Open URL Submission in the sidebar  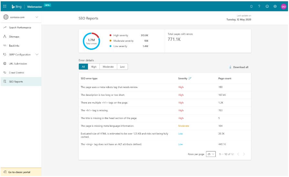(x=21, y=63)
